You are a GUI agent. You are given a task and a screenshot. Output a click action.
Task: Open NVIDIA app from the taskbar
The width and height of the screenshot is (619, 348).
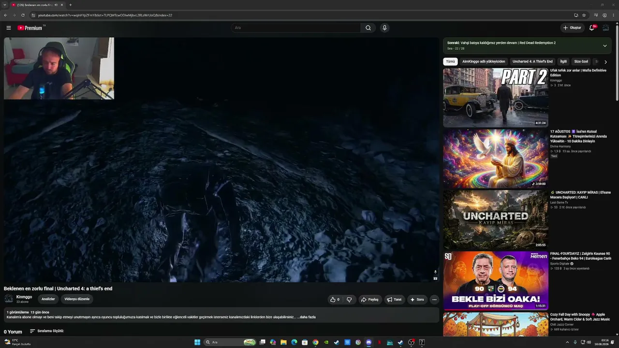(326, 342)
